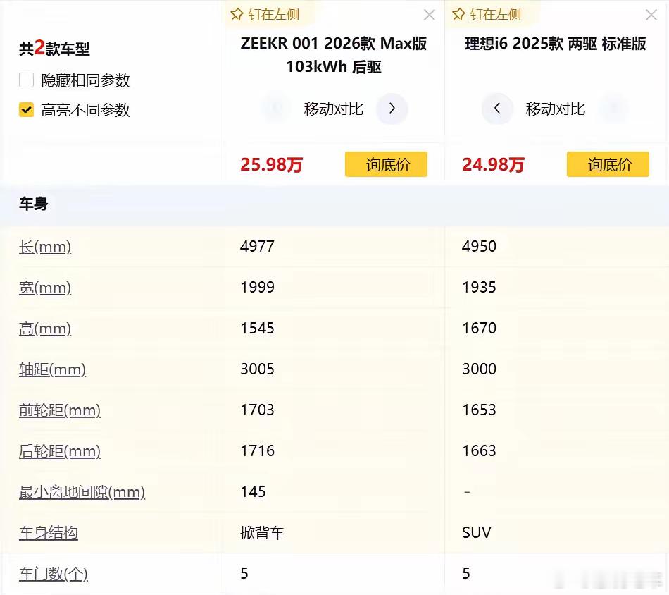Open the 轴距(mm) parameter link
This screenshot has height=595, width=669.
(x=53, y=369)
